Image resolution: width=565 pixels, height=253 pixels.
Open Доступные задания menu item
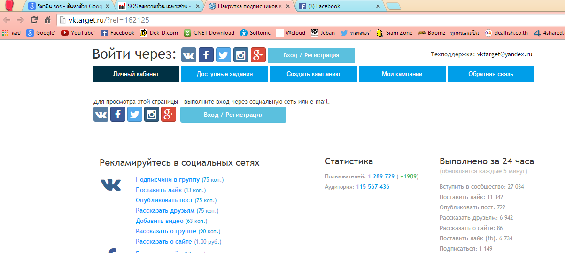point(224,74)
